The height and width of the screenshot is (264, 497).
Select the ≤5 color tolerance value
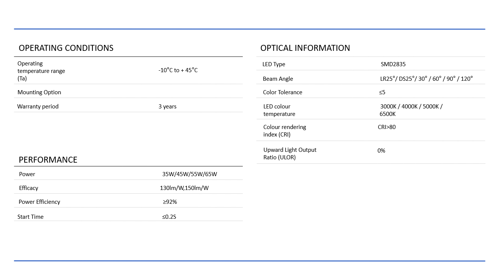(382, 92)
